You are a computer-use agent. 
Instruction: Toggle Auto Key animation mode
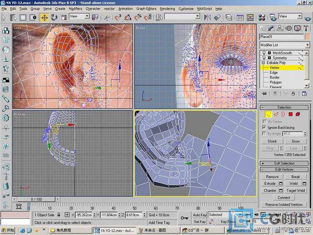[x=199, y=215]
